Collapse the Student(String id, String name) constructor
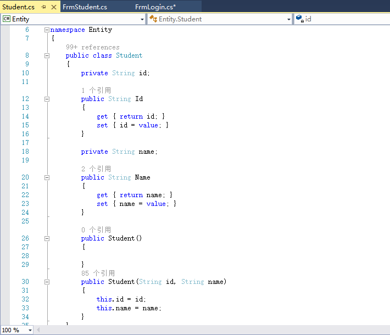 tap(47, 282)
